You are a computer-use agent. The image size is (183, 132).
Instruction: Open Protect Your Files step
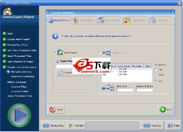pyautogui.click(x=18, y=45)
